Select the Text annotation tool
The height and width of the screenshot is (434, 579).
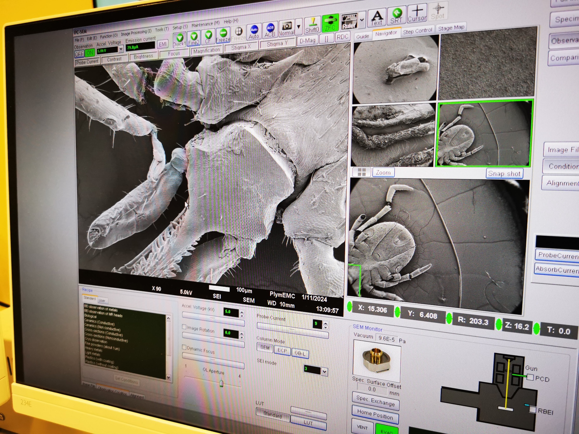pyautogui.click(x=377, y=18)
